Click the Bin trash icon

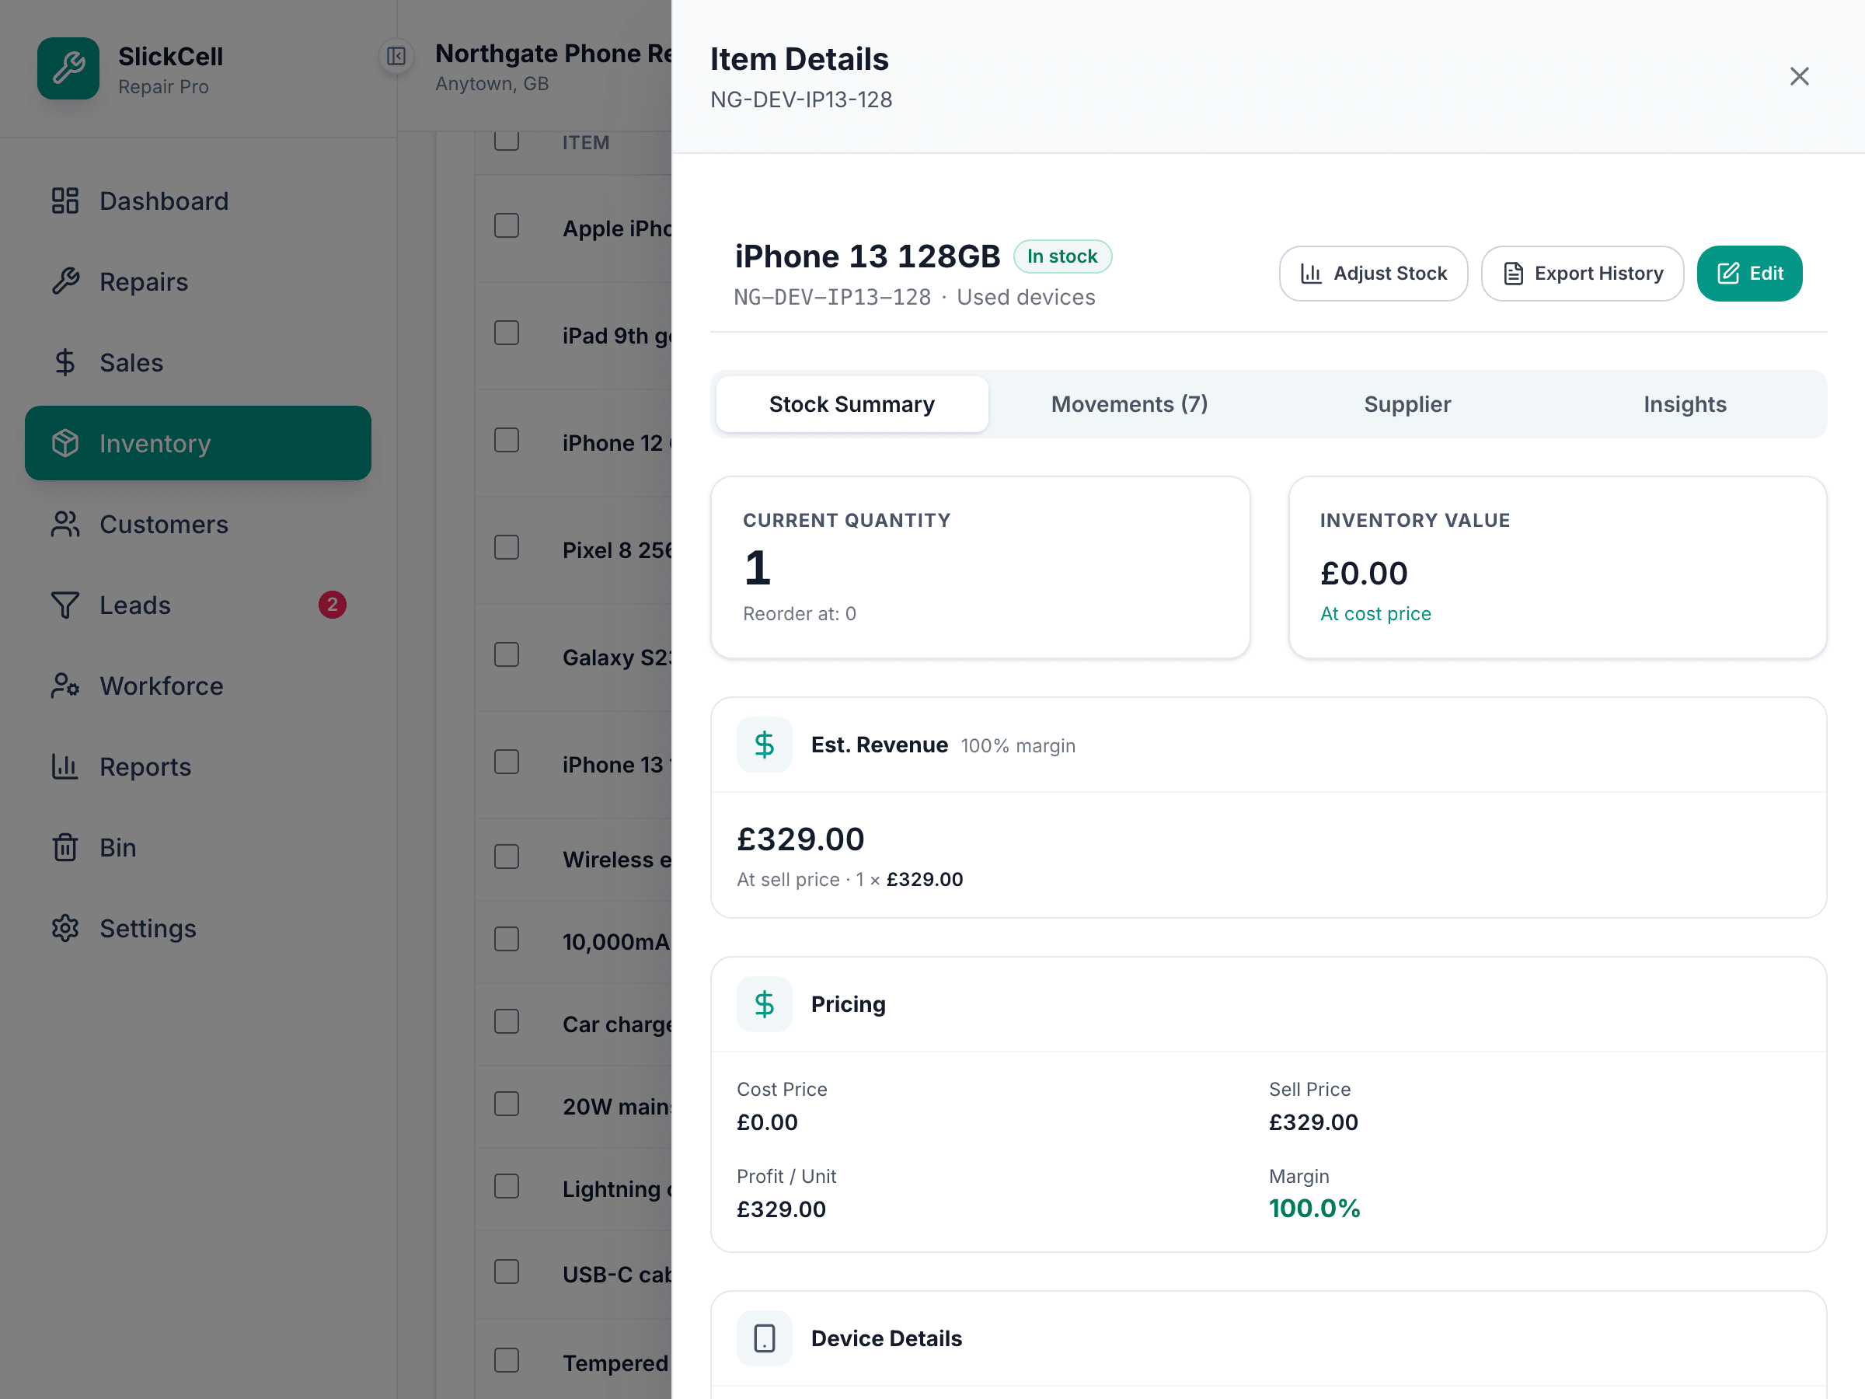(65, 847)
